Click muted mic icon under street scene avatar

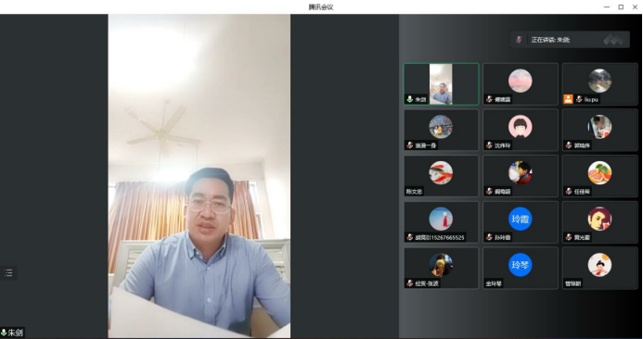point(410,144)
